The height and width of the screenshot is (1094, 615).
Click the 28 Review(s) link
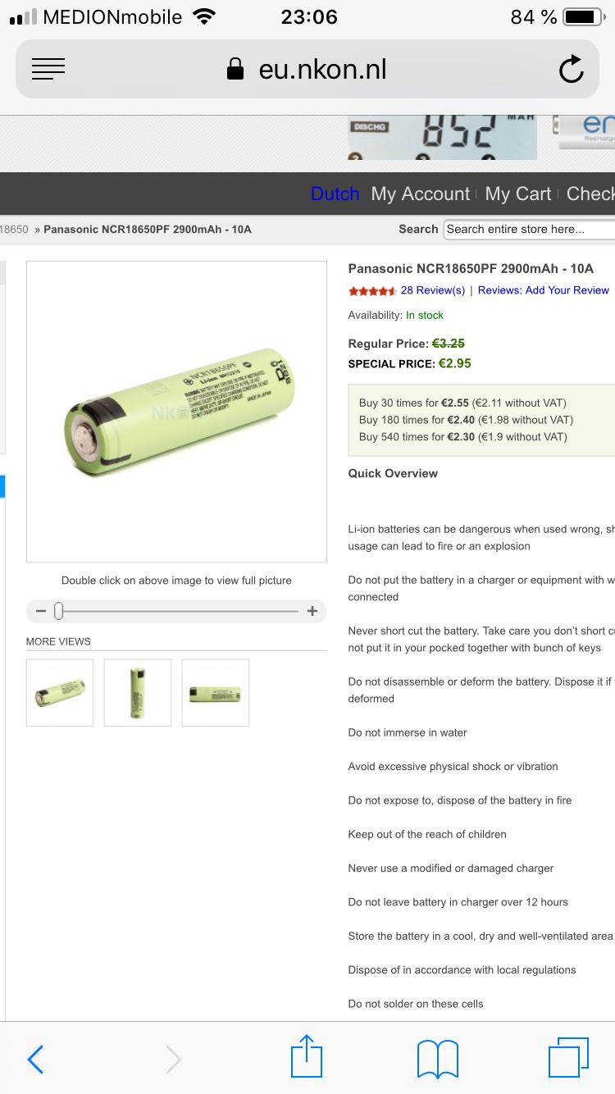pyautogui.click(x=432, y=290)
